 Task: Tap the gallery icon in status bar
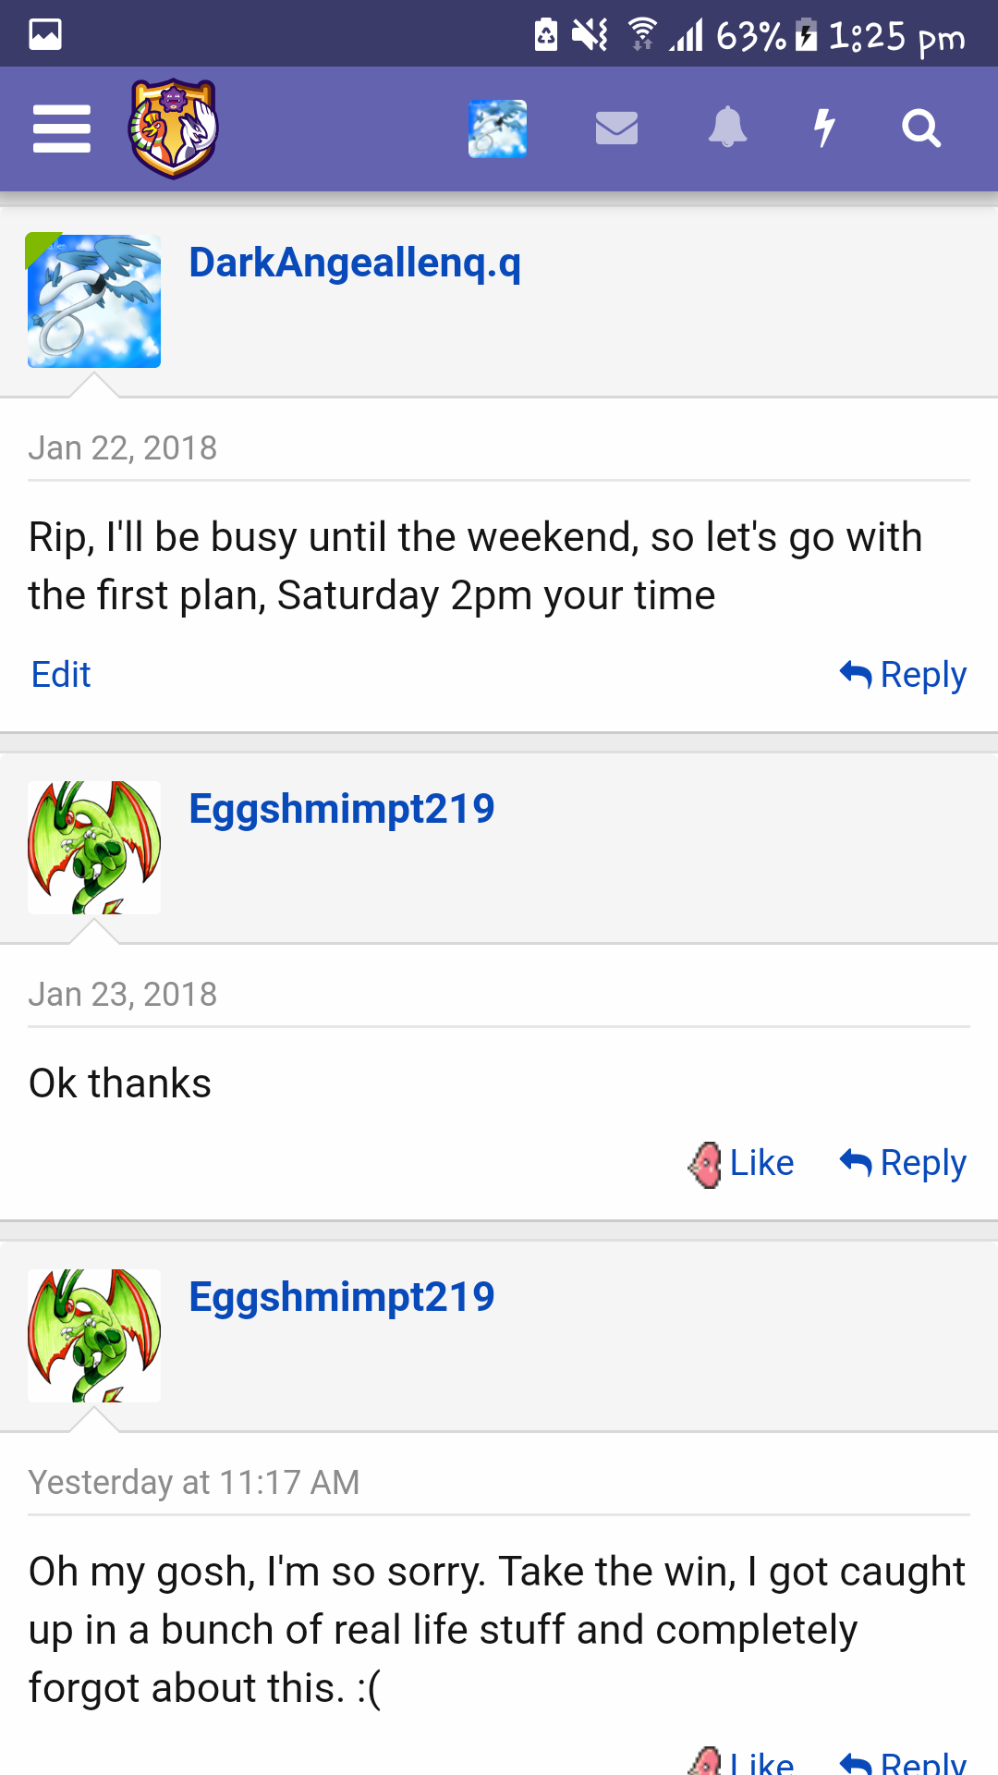click(x=45, y=35)
